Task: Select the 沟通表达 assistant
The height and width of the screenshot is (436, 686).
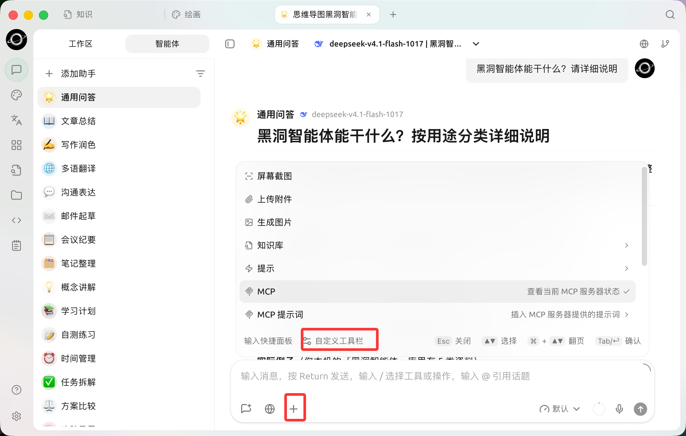Action: point(119,192)
